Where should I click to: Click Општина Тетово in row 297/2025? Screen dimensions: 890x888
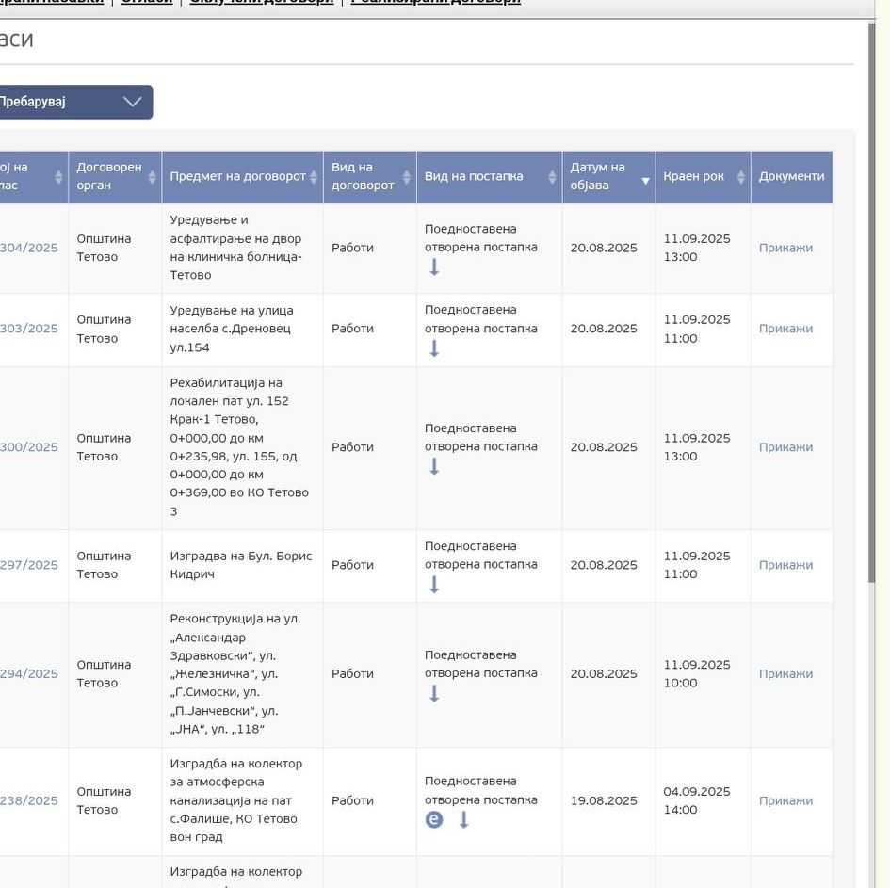click(x=104, y=565)
